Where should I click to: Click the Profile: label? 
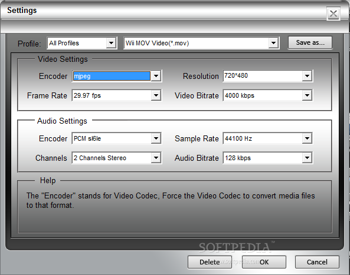(30, 44)
